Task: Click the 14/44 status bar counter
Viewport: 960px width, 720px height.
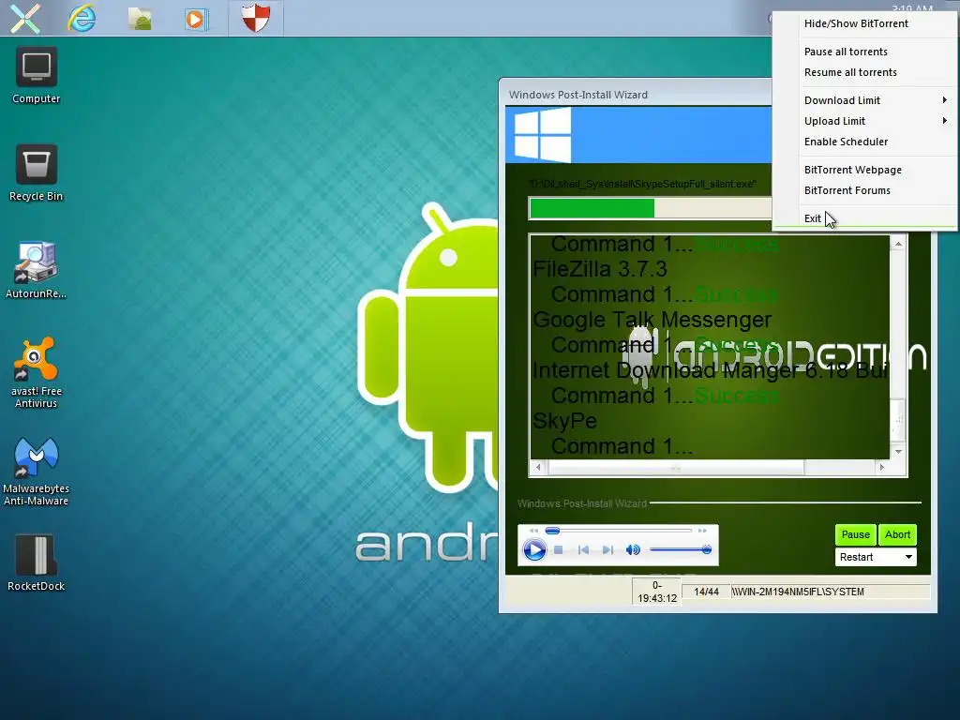Action: (706, 592)
